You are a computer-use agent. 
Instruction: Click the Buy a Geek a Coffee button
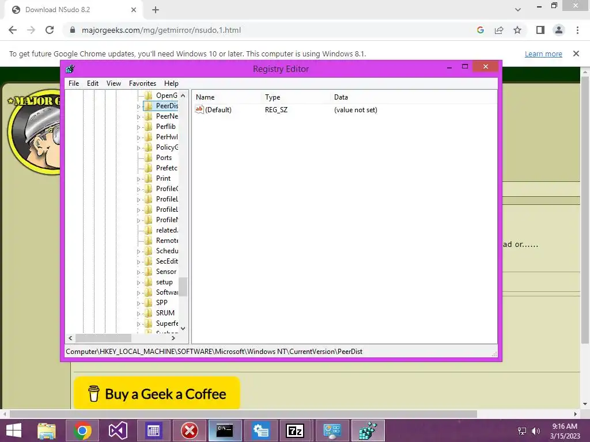point(157,393)
